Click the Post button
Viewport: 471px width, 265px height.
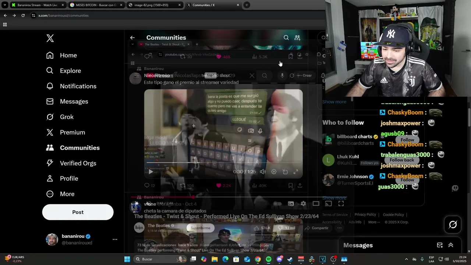[x=78, y=212]
